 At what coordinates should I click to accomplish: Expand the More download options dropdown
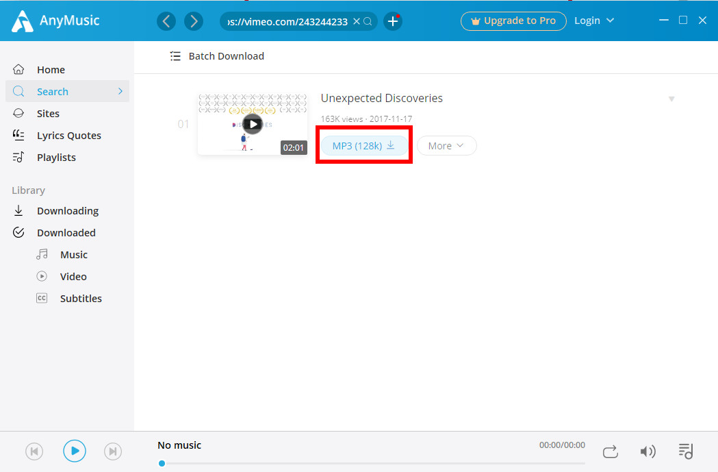pyautogui.click(x=446, y=146)
